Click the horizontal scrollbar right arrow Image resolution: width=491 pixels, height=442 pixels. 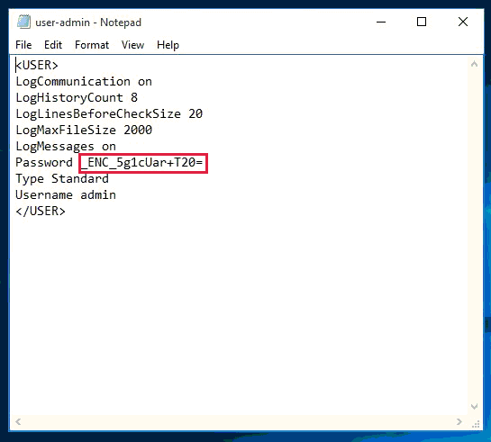[x=459, y=421]
